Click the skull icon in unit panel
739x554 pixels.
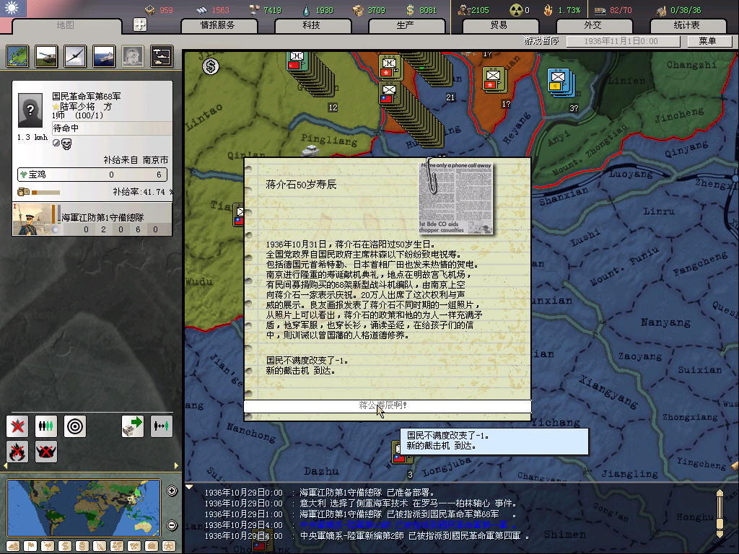click(x=66, y=144)
